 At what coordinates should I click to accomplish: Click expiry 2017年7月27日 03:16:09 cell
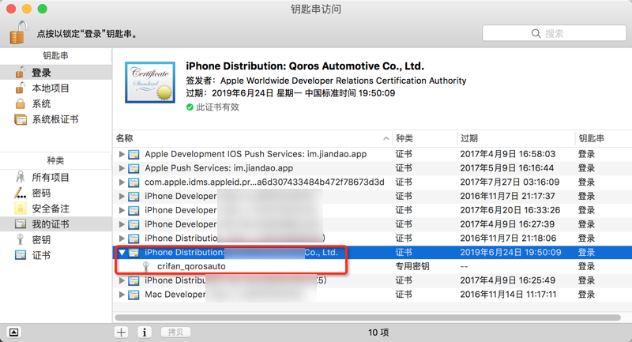tap(510, 182)
